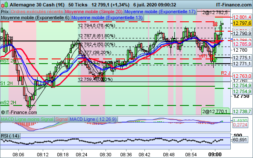Click the 12 759,4 (0,00%) Fibonacci label
Screen dimensions: 253x158
tap(95, 79)
